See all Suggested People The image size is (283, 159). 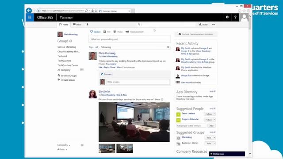click(212, 108)
